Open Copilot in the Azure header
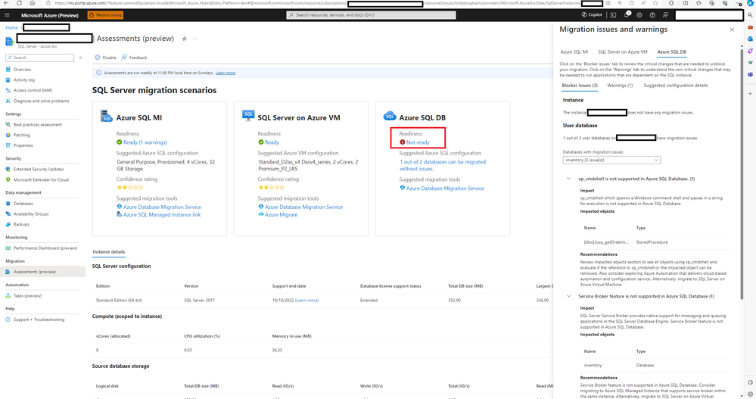The height and width of the screenshot is (399, 756). pyautogui.click(x=592, y=15)
